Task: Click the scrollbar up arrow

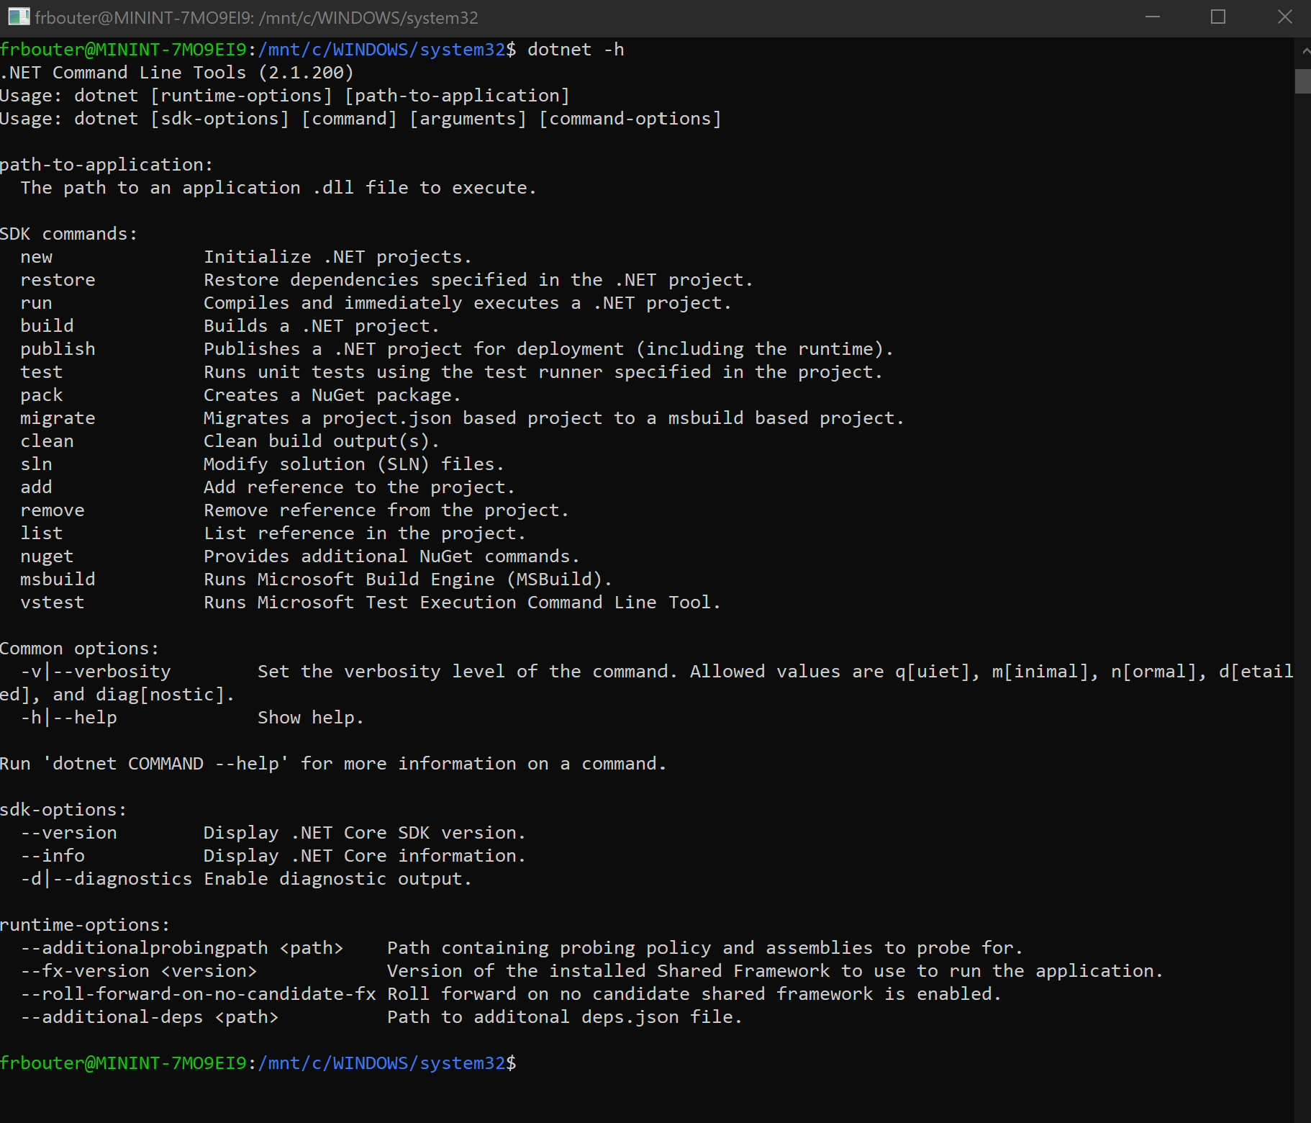Action: coord(1304,51)
